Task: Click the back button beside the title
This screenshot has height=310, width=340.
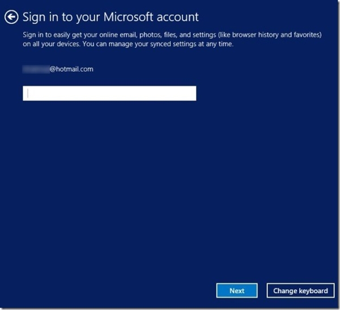Action: [11, 18]
